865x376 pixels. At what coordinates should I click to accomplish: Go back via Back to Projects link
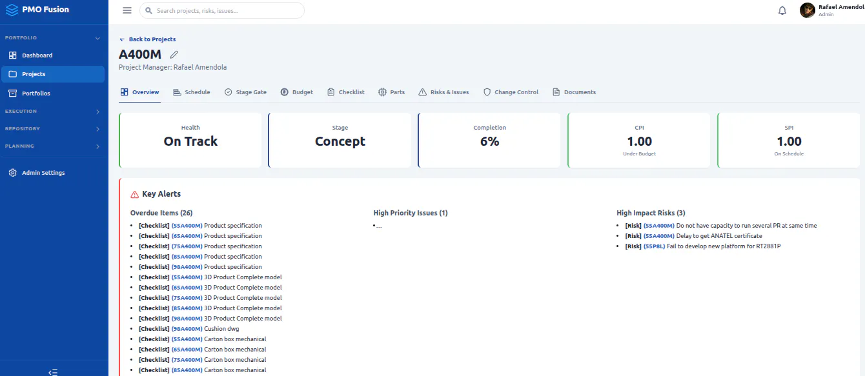point(147,39)
